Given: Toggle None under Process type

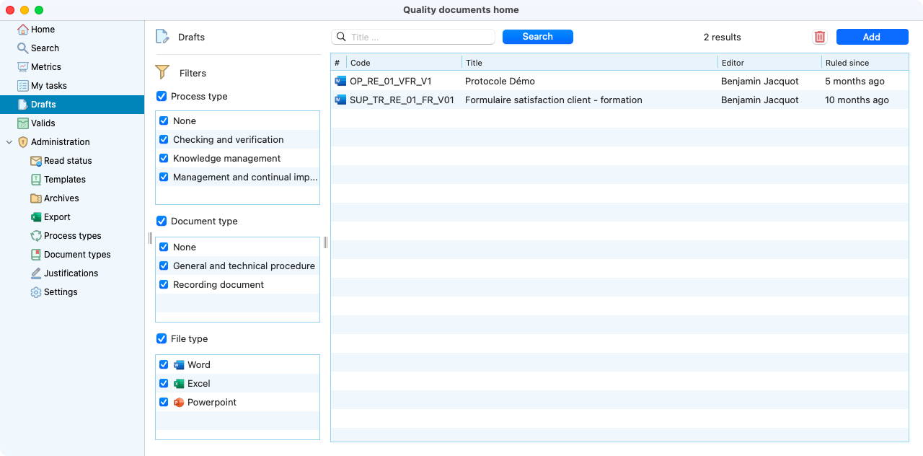Looking at the screenshot, I should [164, 120].
